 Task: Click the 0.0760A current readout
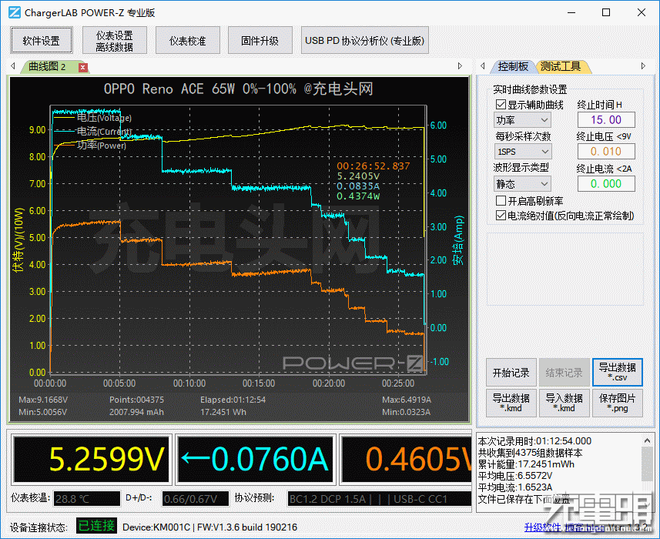coord(255,459)
